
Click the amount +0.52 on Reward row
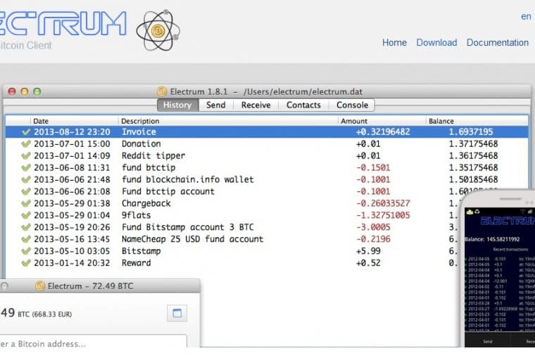[x=368, y=263]
